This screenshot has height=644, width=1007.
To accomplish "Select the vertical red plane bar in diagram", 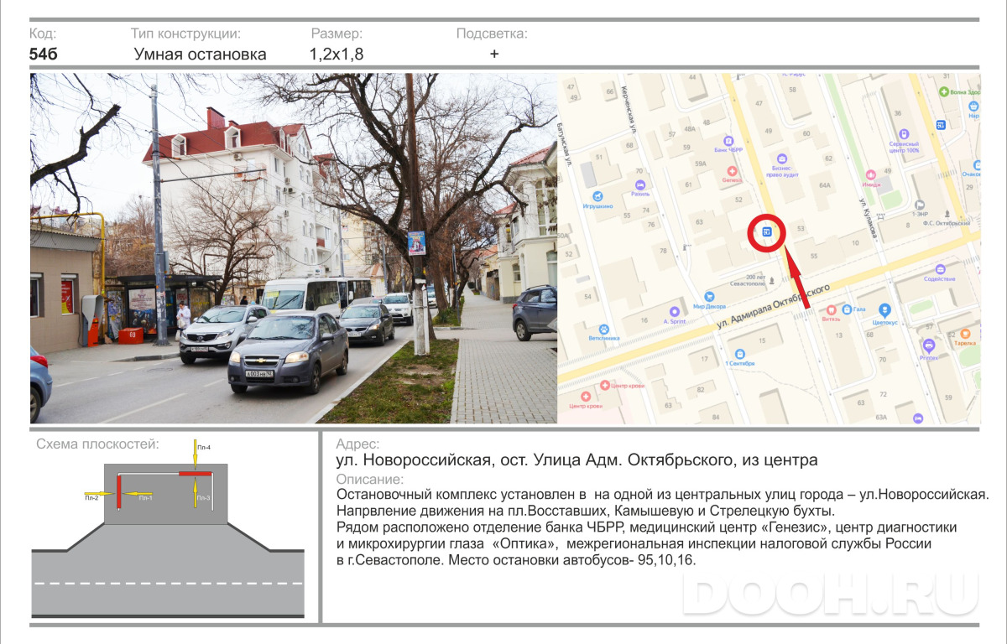I will [119, 491].
